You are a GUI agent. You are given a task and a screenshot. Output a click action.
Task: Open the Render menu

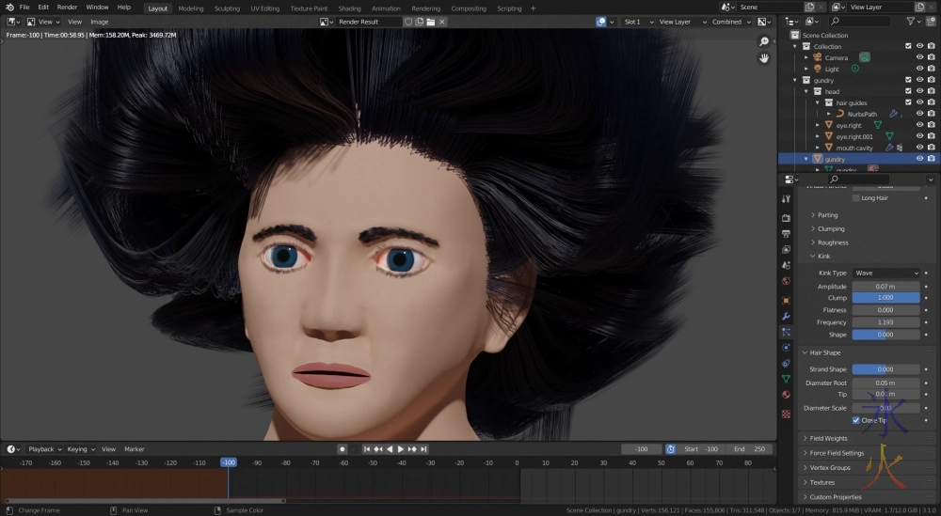67,8
